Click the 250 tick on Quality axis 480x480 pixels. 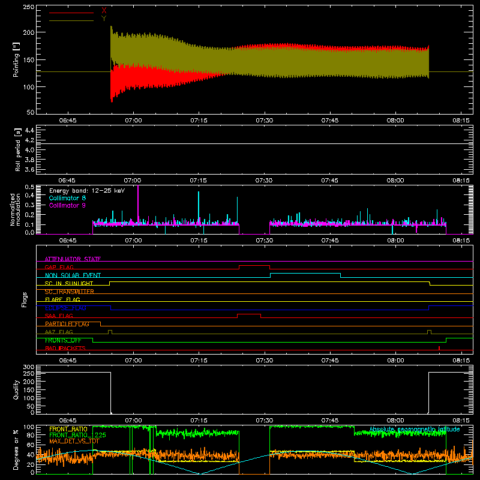29,374
